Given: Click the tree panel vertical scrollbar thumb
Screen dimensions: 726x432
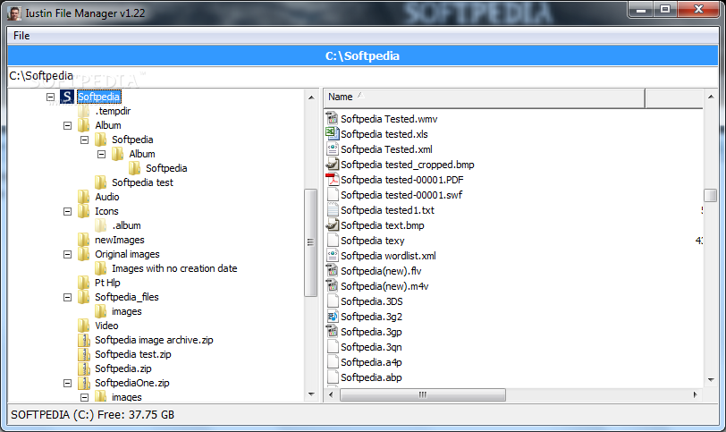Looking at the screenshot, I should [310, 242].
